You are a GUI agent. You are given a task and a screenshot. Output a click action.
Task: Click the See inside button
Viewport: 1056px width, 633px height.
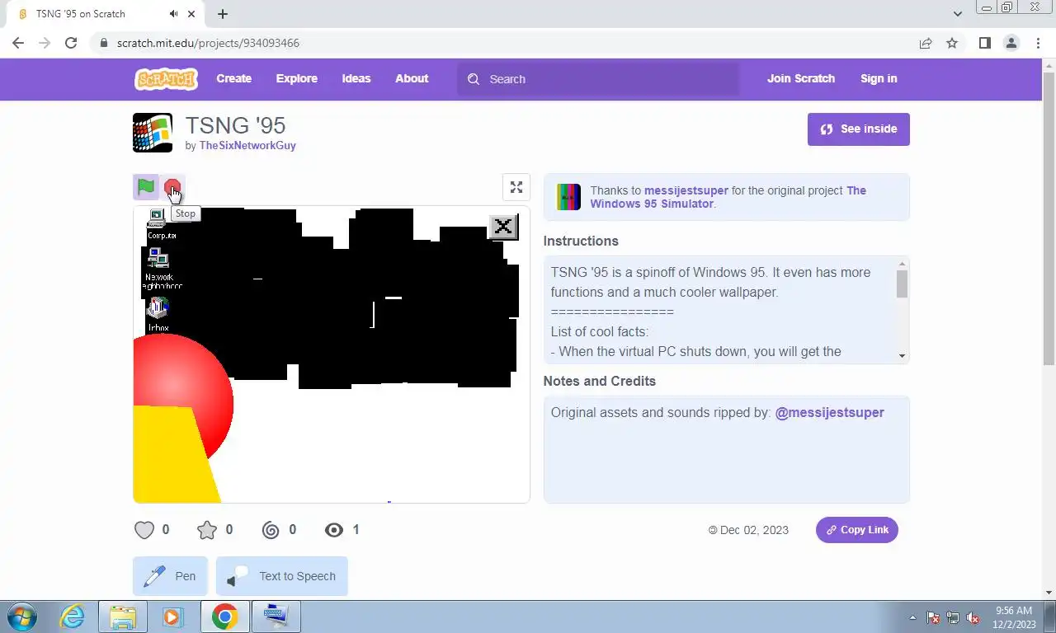point(859,129)
